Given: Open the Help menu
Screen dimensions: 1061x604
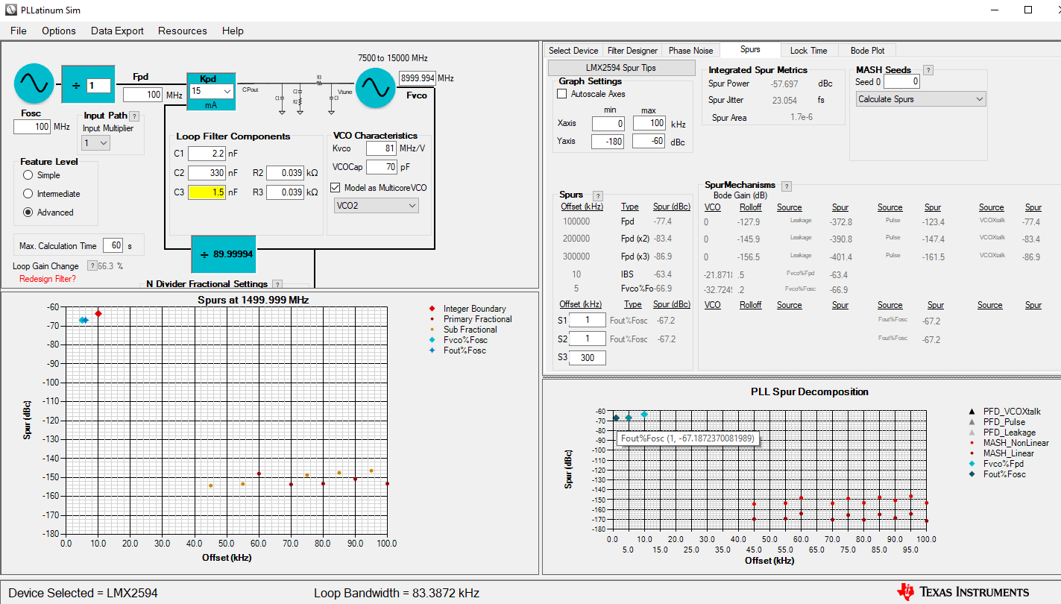Looking at the screenshot, I should click(233, 31).
